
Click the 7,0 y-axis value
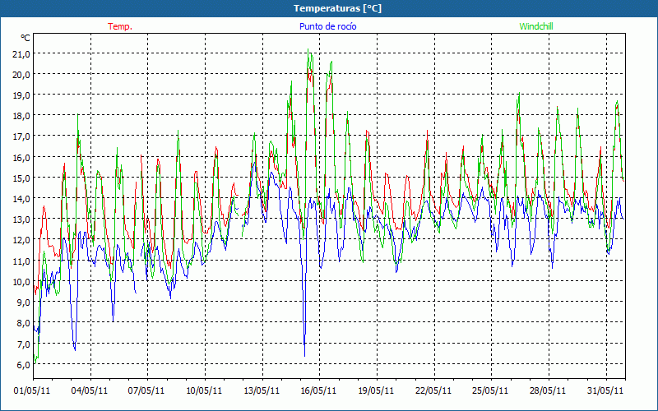(x=23, y=344)
